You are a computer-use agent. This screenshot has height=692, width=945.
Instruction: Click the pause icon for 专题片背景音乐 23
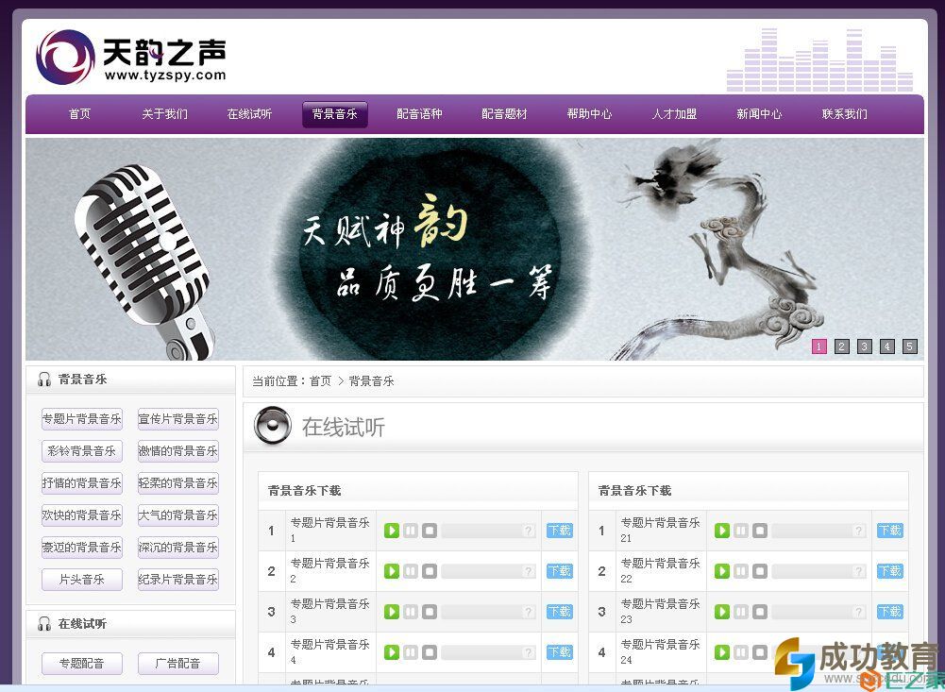click(741, 612)
